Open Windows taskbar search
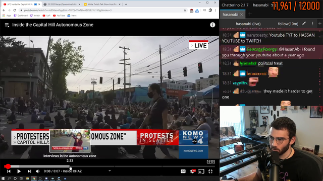 (x=9, y=178)
